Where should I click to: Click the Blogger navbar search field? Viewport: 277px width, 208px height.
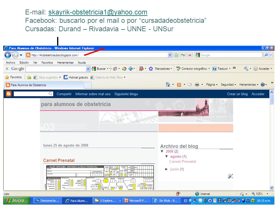tap(33, 94)
